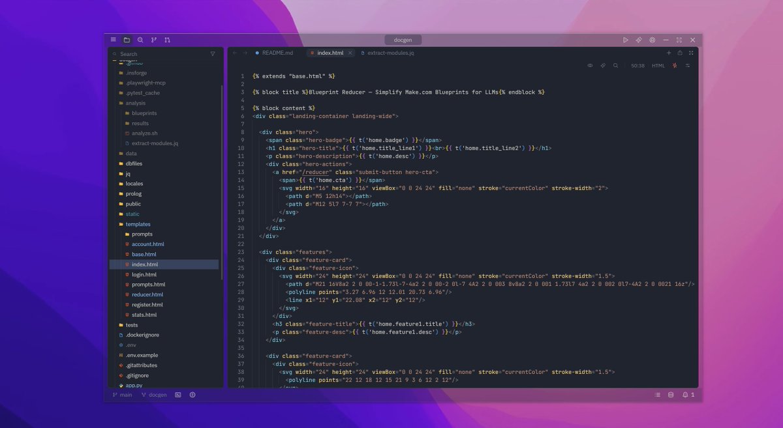Image resolution: width=783 pixels, height=428 pixels.
Task: Click the editor AI sparkle icon
Action: (x=603, y=65)
